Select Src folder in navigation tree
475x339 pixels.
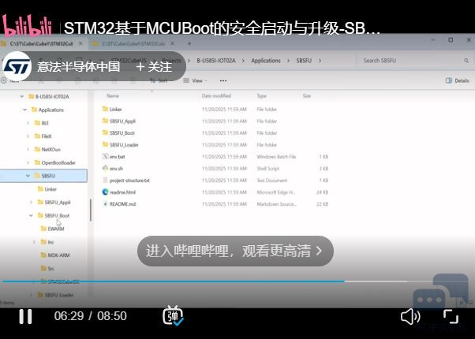[x=47, y=269]
